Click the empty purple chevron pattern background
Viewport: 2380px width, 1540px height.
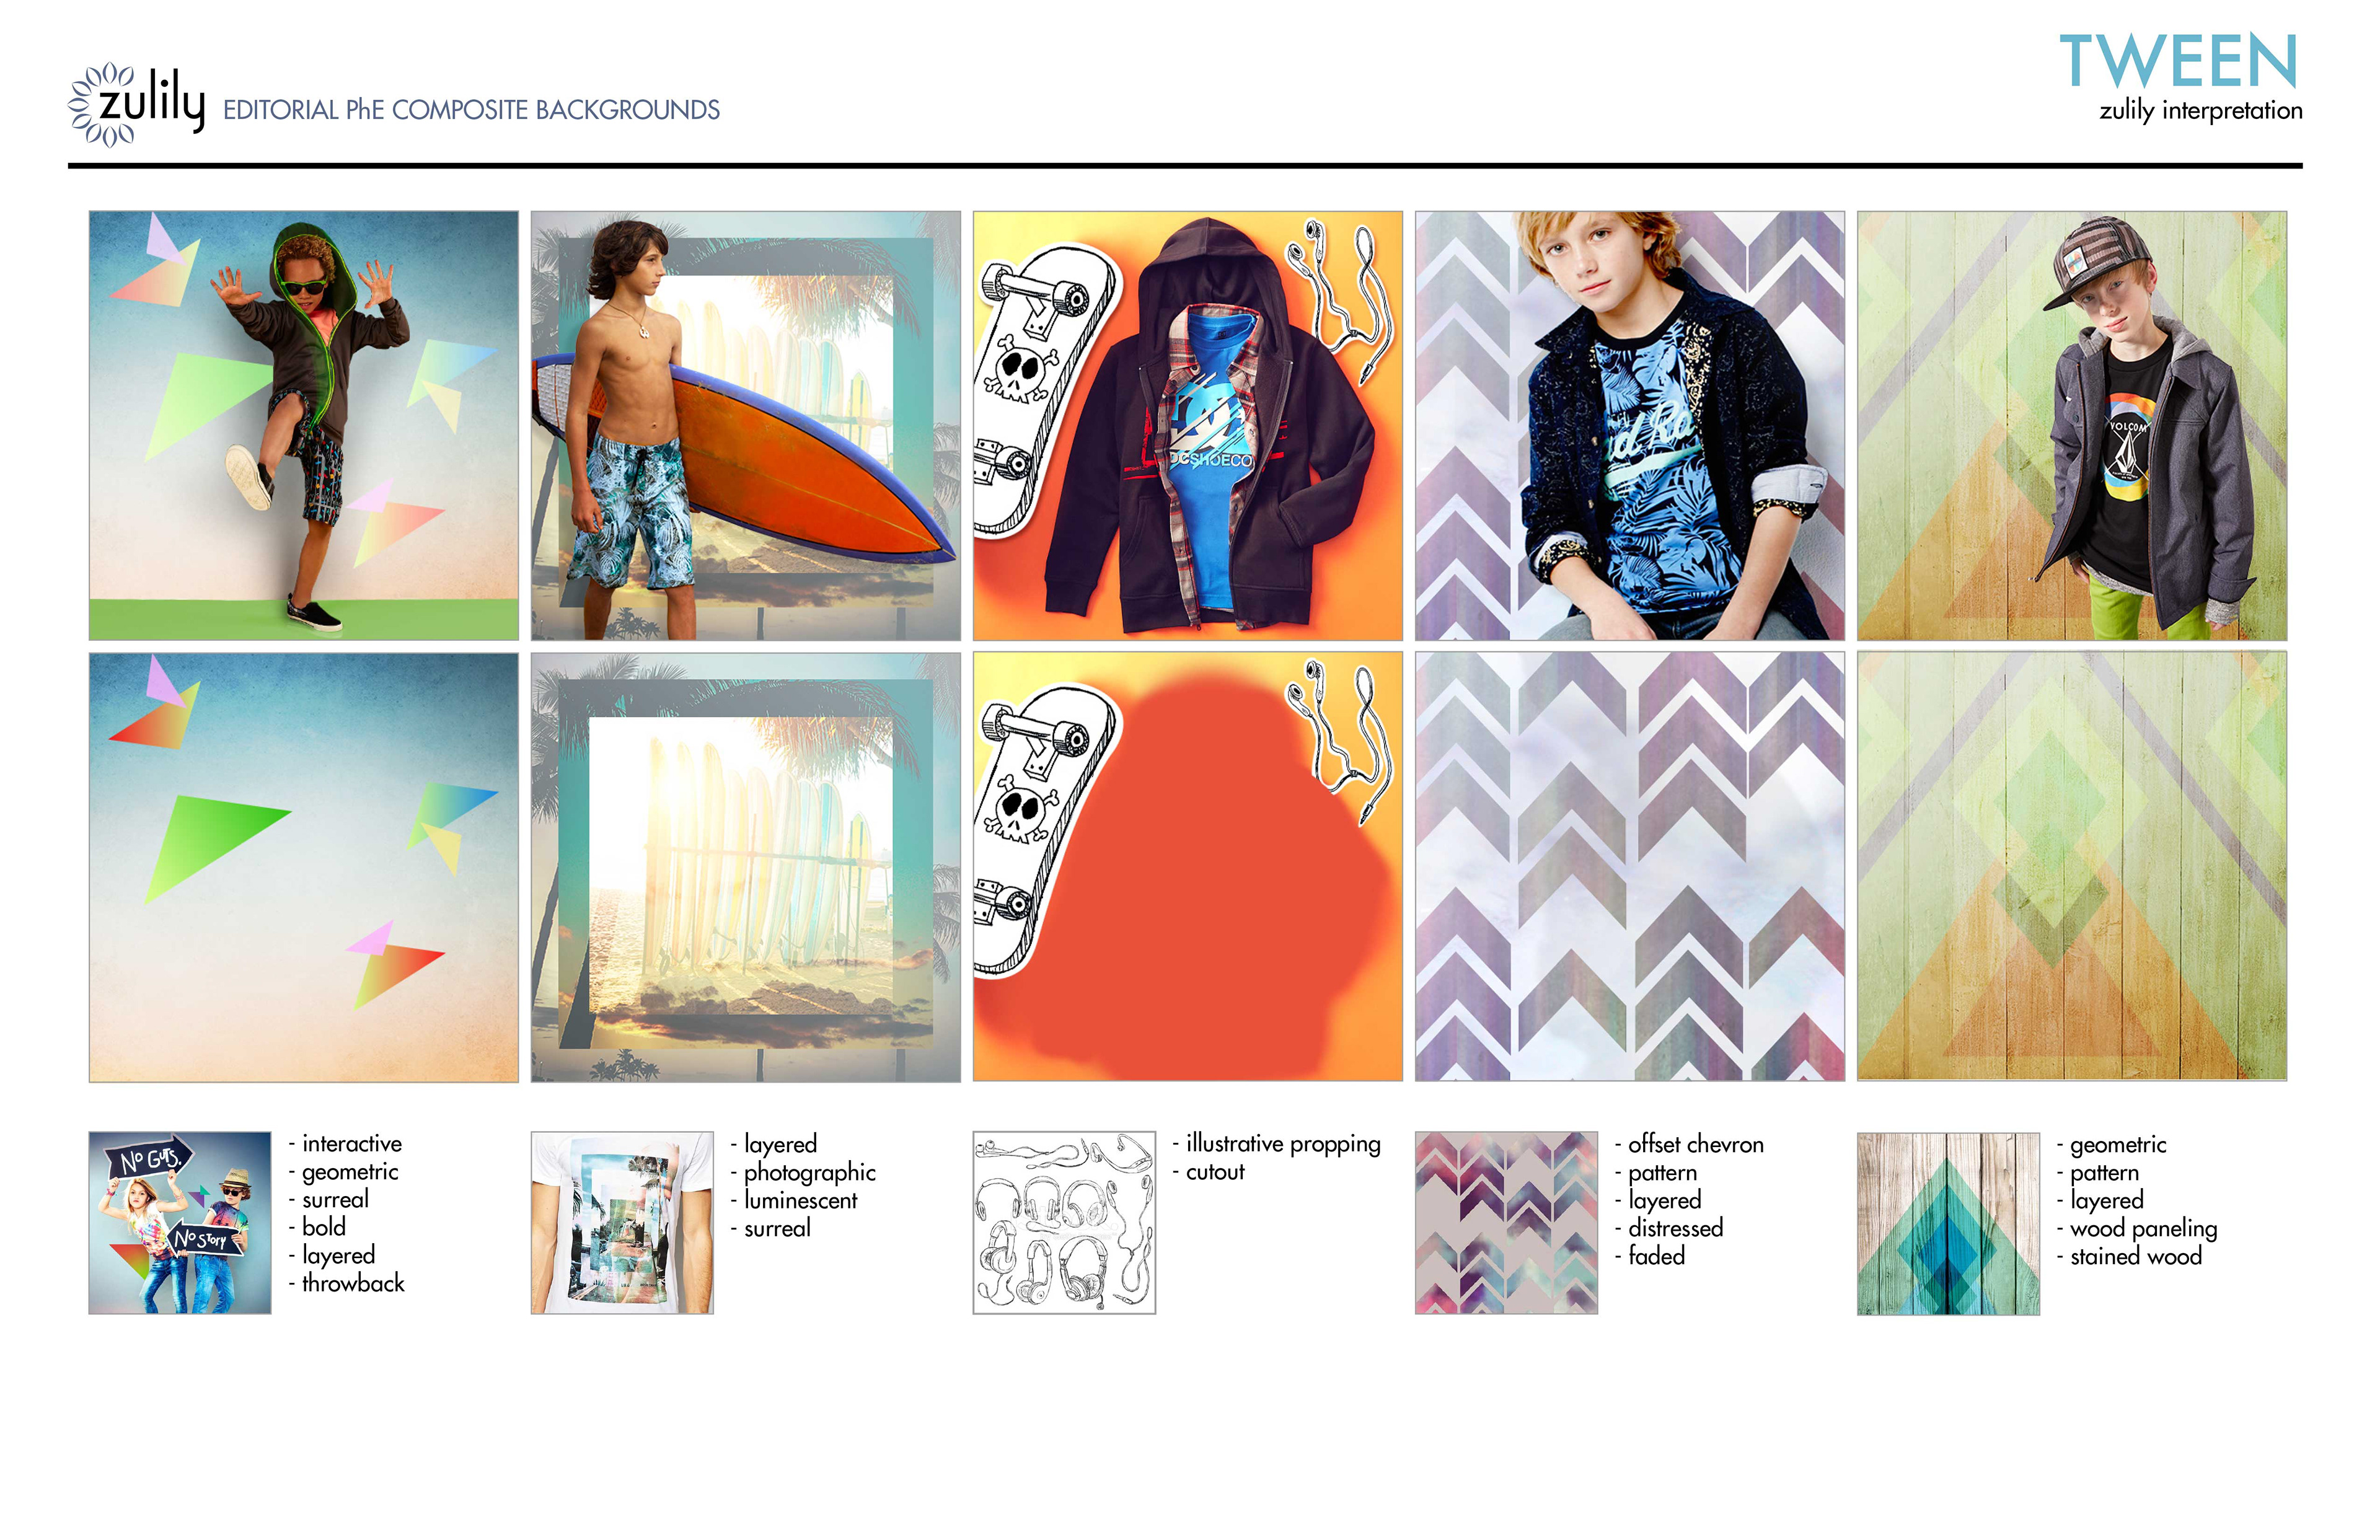[x=1630, y=867]
